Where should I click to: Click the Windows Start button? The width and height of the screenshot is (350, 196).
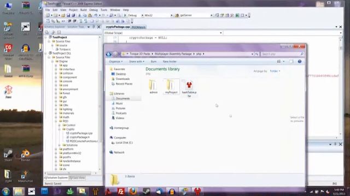(5, 192)
